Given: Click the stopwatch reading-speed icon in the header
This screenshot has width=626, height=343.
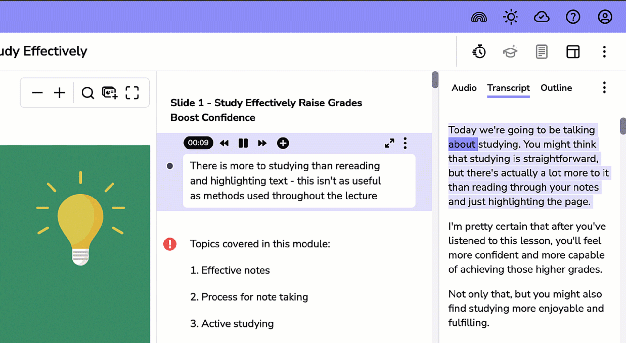Looking at the screenshot, I should pos(479,51).
